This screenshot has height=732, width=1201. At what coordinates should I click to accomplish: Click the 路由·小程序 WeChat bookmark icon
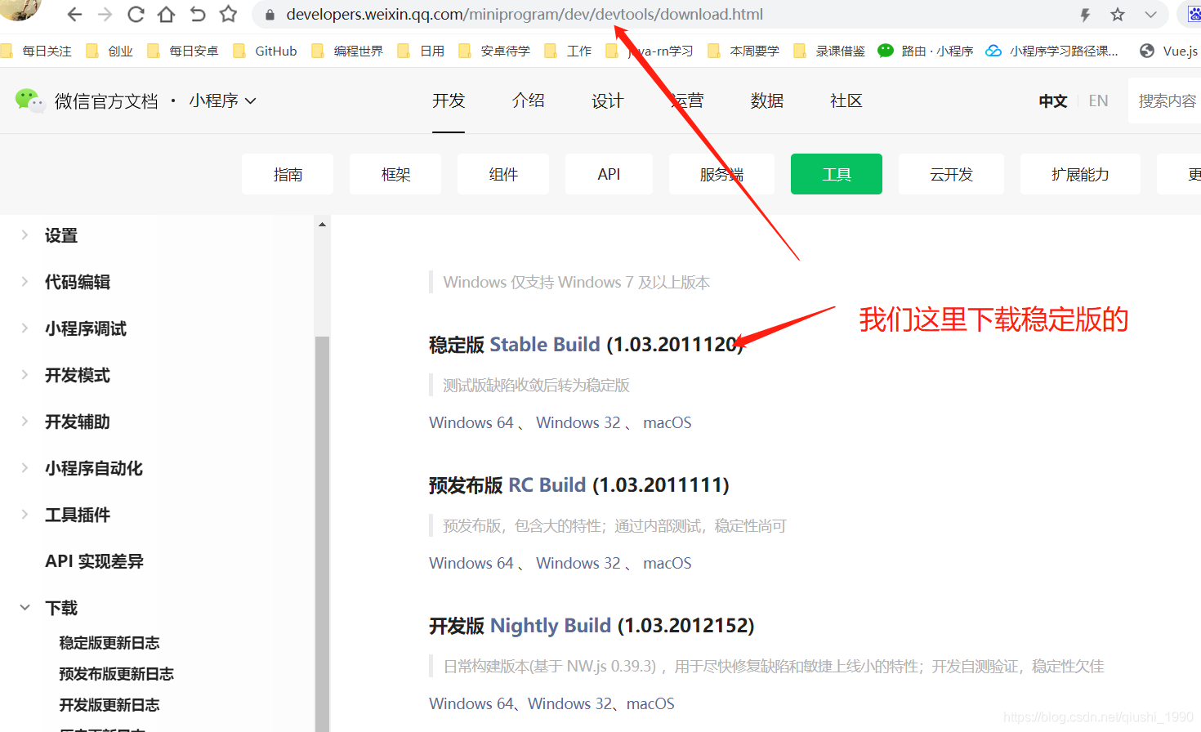pyautogui.click(x=885, y=50)
